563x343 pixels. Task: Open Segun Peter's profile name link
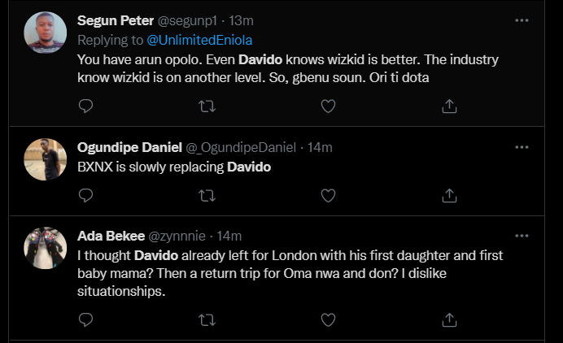click(112, 20)
